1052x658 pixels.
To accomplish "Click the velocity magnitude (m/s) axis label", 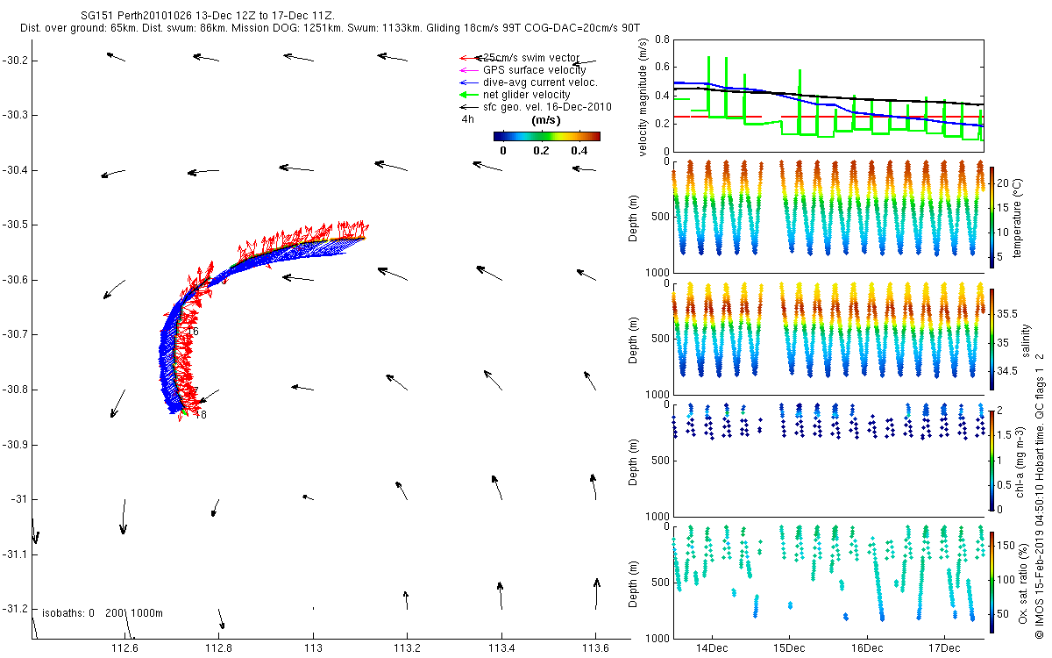I will pos(644,98).
